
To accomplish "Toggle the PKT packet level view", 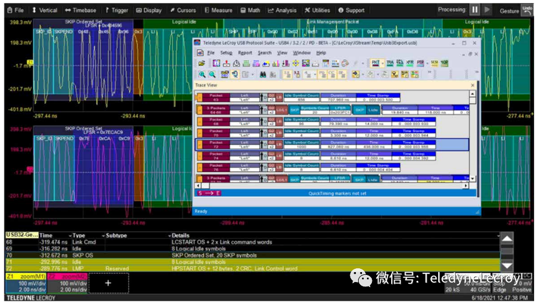I will coord(375,64).
